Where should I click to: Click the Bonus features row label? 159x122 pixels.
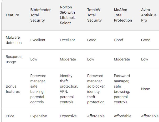tap(13, 89)
